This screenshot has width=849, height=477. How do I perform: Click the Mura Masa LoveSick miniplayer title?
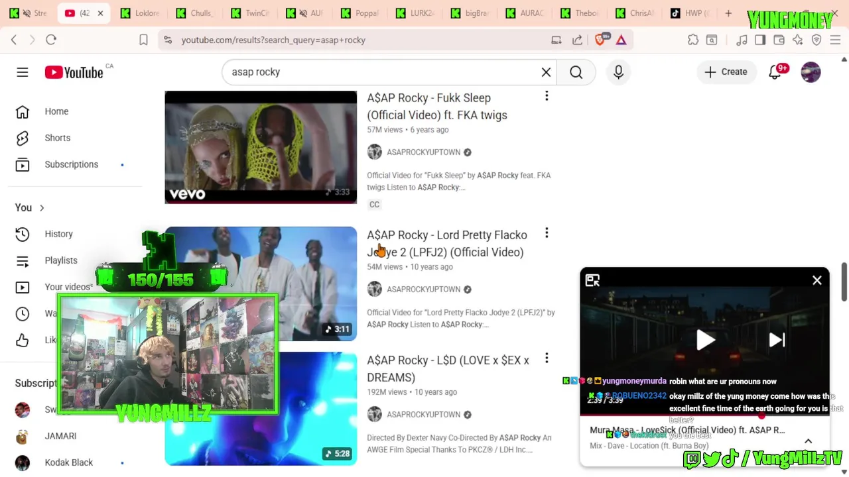[x=687, y=430]
